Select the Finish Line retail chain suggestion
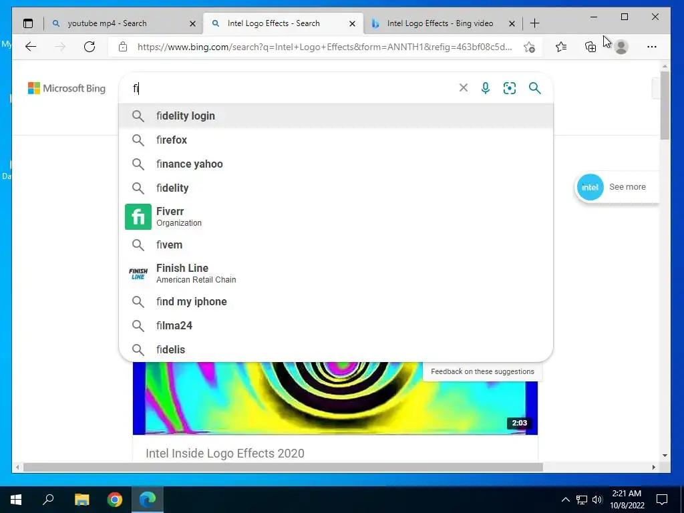684x513 pixels. [x=336, y=273]
